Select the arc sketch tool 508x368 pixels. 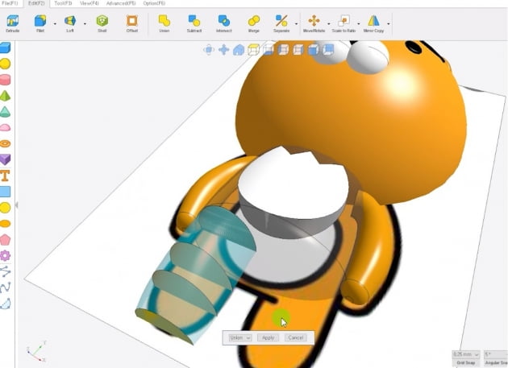[x=5, y=304]
